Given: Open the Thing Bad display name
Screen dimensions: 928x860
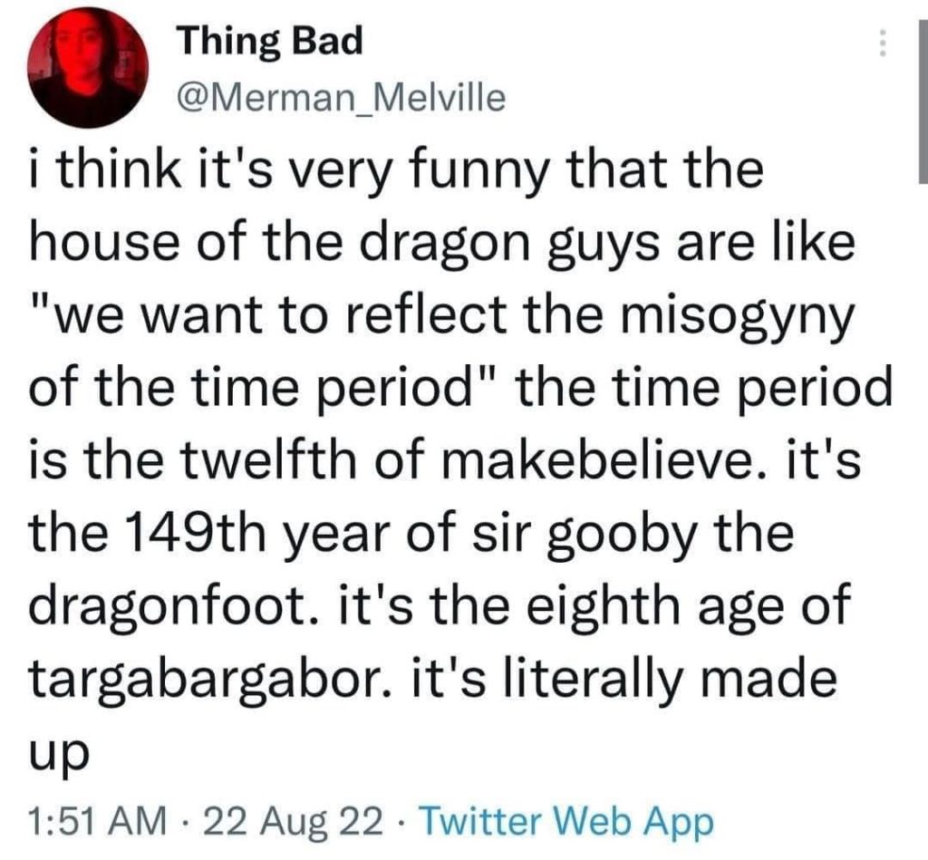Looking at the screenshot, I should click(x=272, y=42).
